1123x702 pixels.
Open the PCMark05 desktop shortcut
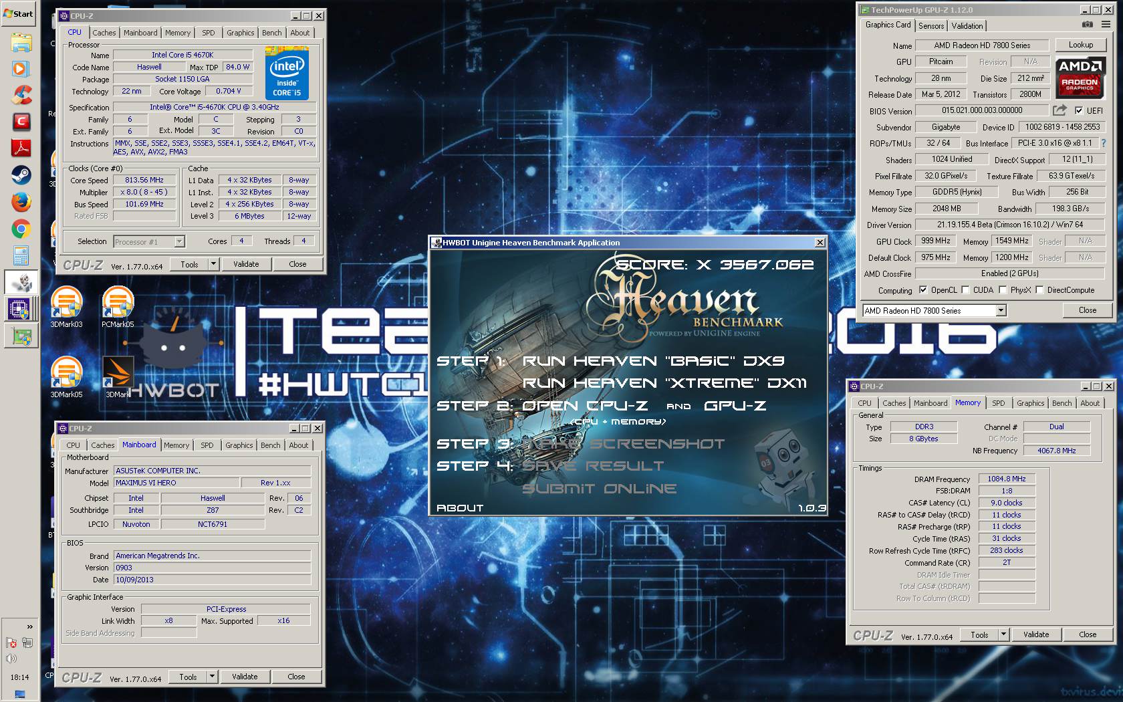[x=118, y=308]
